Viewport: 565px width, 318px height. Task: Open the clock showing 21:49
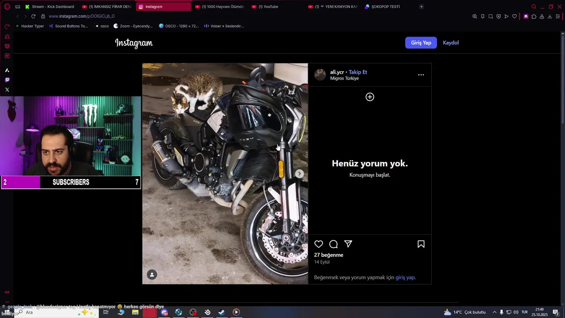coord(539,312)
